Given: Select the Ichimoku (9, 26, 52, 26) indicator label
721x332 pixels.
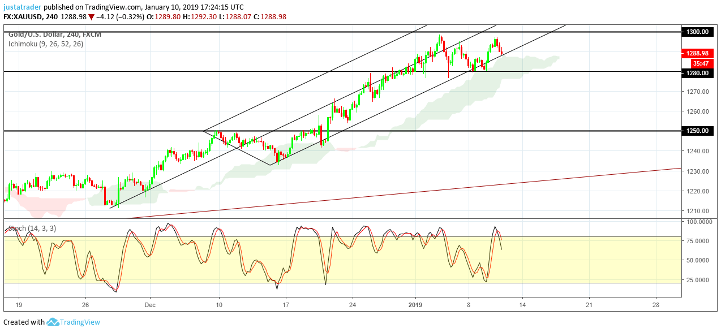Looking at the screenshot, I should [46, 44].
